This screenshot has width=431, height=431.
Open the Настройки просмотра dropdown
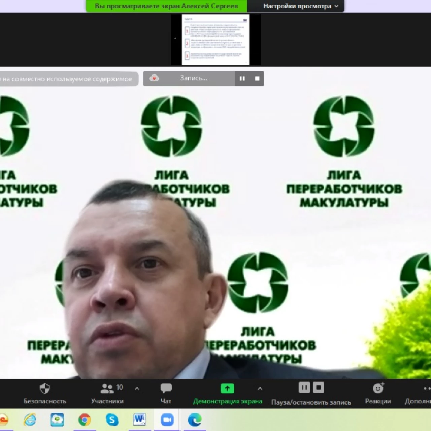tap(300, 6)
